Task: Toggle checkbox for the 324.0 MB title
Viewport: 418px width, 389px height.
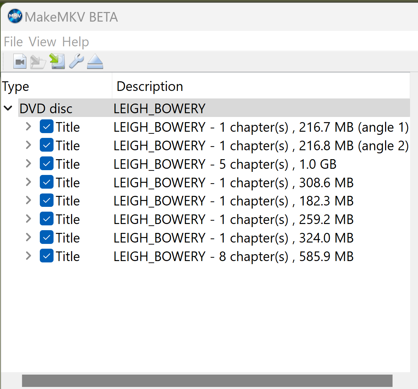Action: pos(47,237)
